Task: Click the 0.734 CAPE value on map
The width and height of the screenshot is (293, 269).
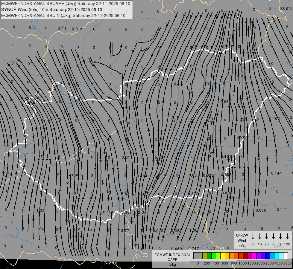Action: [242, 119]
